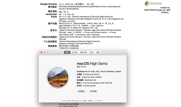Click the macOS High Sierra title
The width and height of the screenshot is (181, 107).
pos(92,63)
